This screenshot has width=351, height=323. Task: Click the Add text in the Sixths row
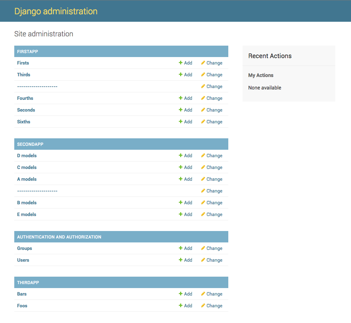188,122
